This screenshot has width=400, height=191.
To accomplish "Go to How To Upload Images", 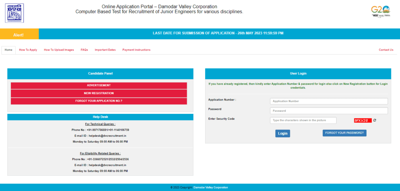I will tap(59, 50).
